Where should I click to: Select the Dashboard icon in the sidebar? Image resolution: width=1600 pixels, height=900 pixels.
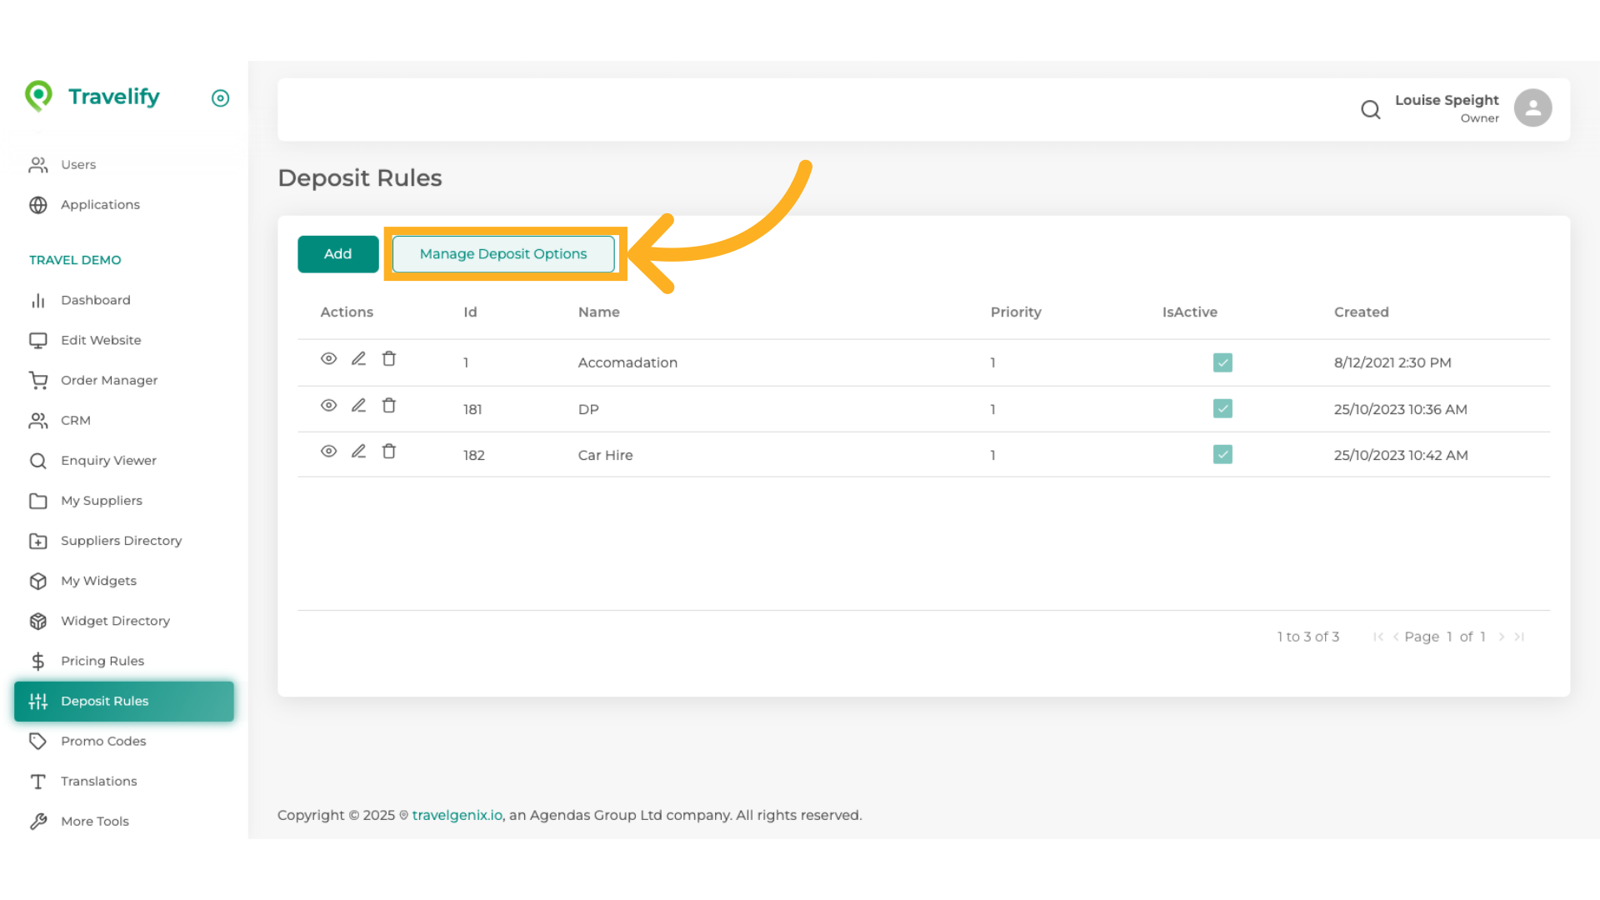[37, 300]
